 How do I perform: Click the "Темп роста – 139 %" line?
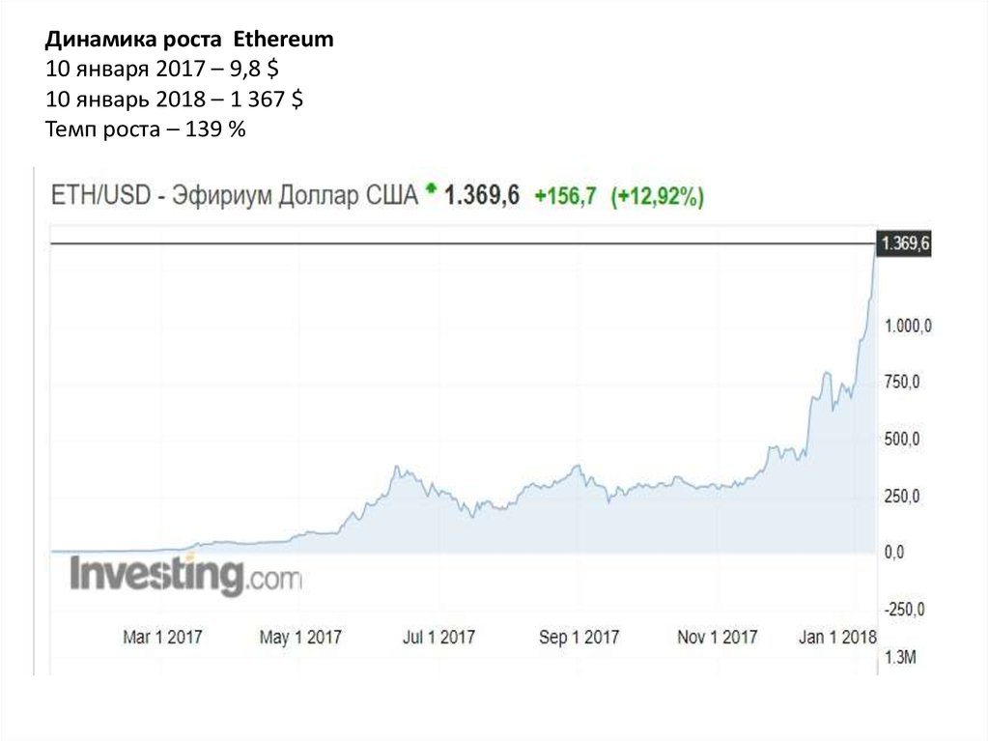point(146,128)
